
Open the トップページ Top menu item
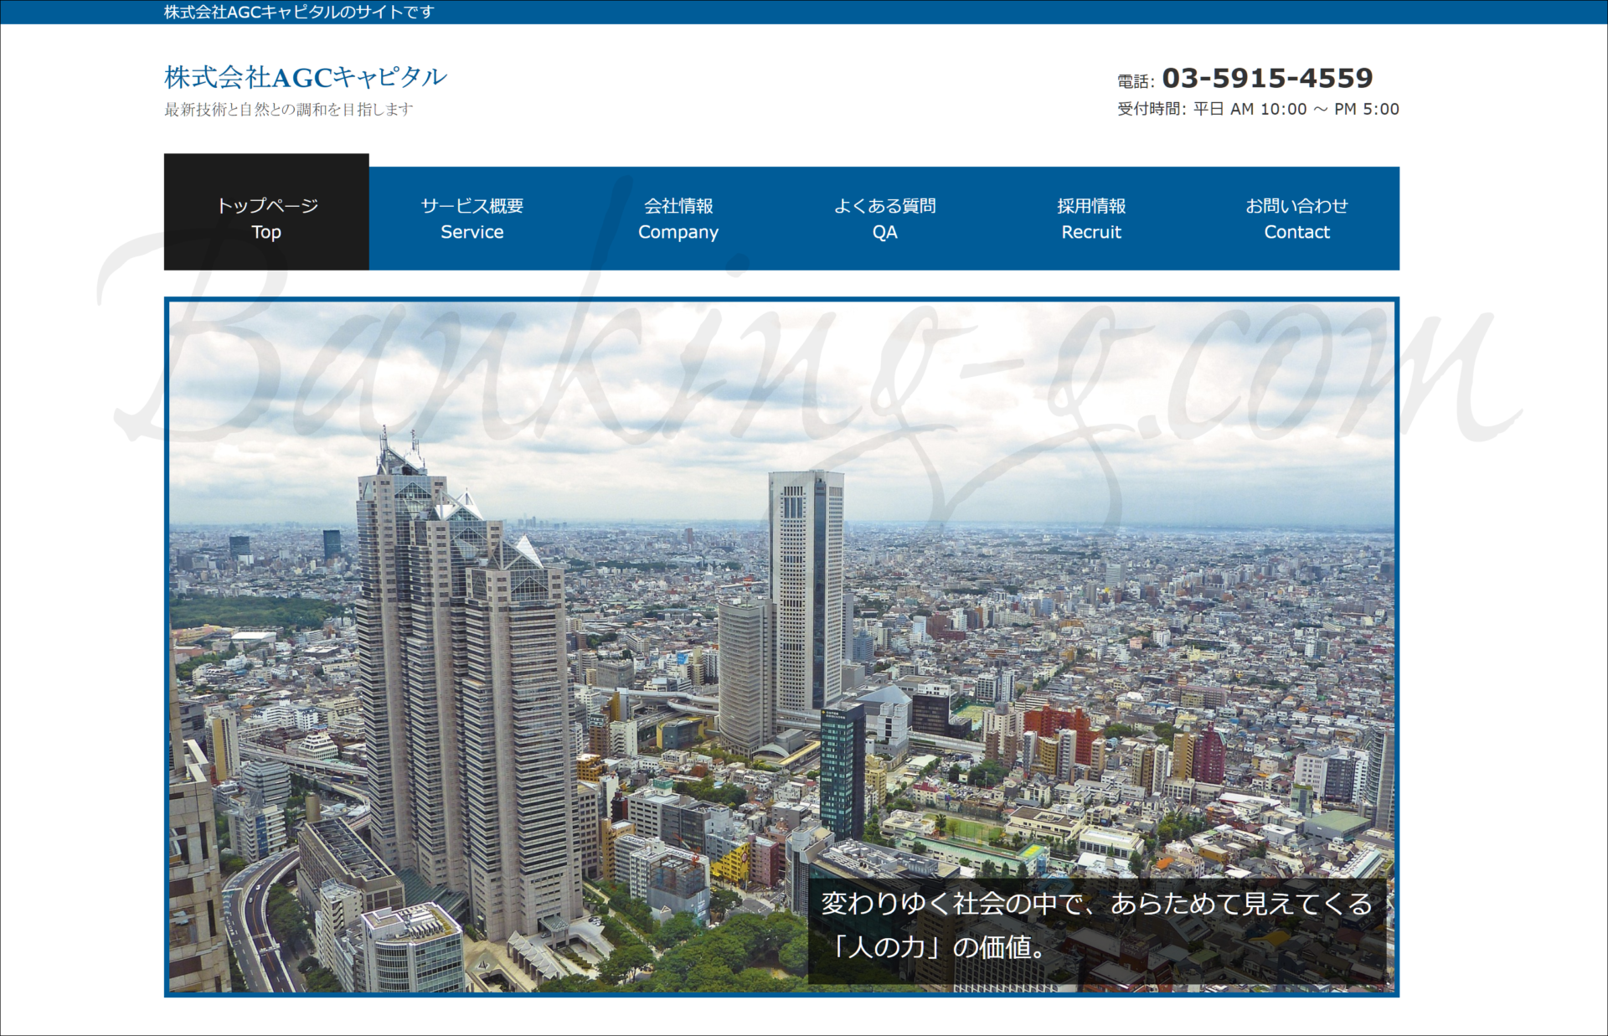point(266,217)
